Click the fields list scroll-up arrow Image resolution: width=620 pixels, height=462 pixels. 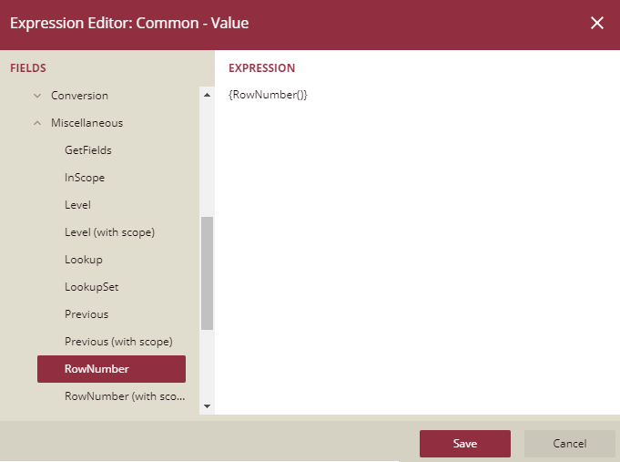pyautogui.click(x=207, y=95)
